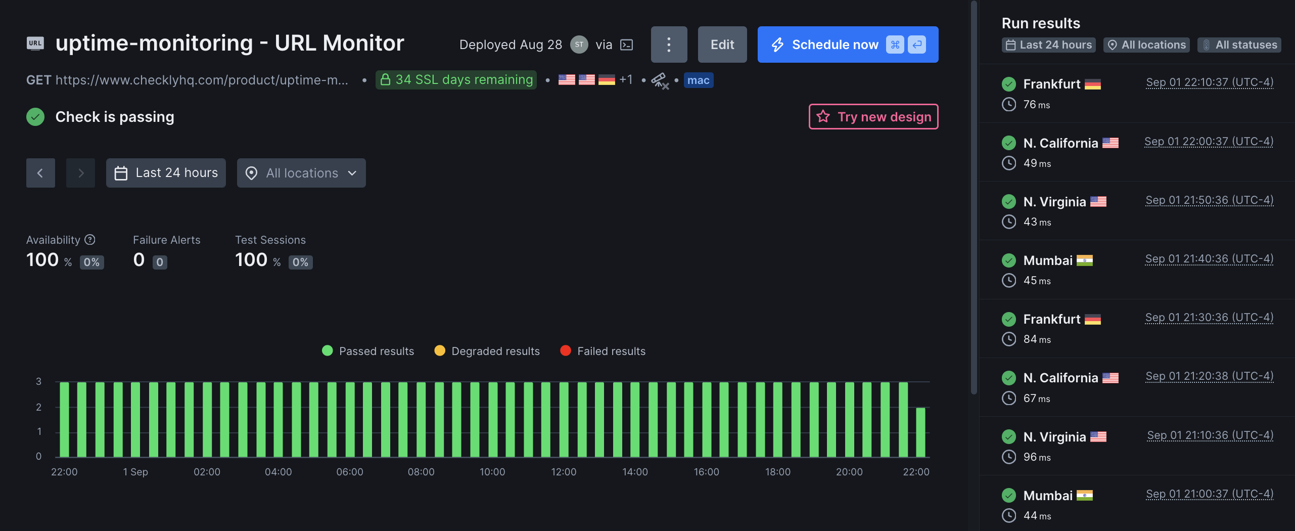
Task: Open the All statuses filter
Action: [x=1239, y=45]
